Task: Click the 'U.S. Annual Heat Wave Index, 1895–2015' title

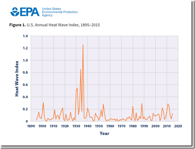Action: click(65, 24)
